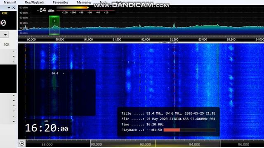Open the Favourites menu
This screenshot has height=148, width=264.
click(61, 2)
